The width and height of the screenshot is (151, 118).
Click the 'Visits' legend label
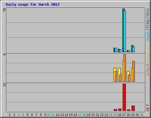coord(147,58)
